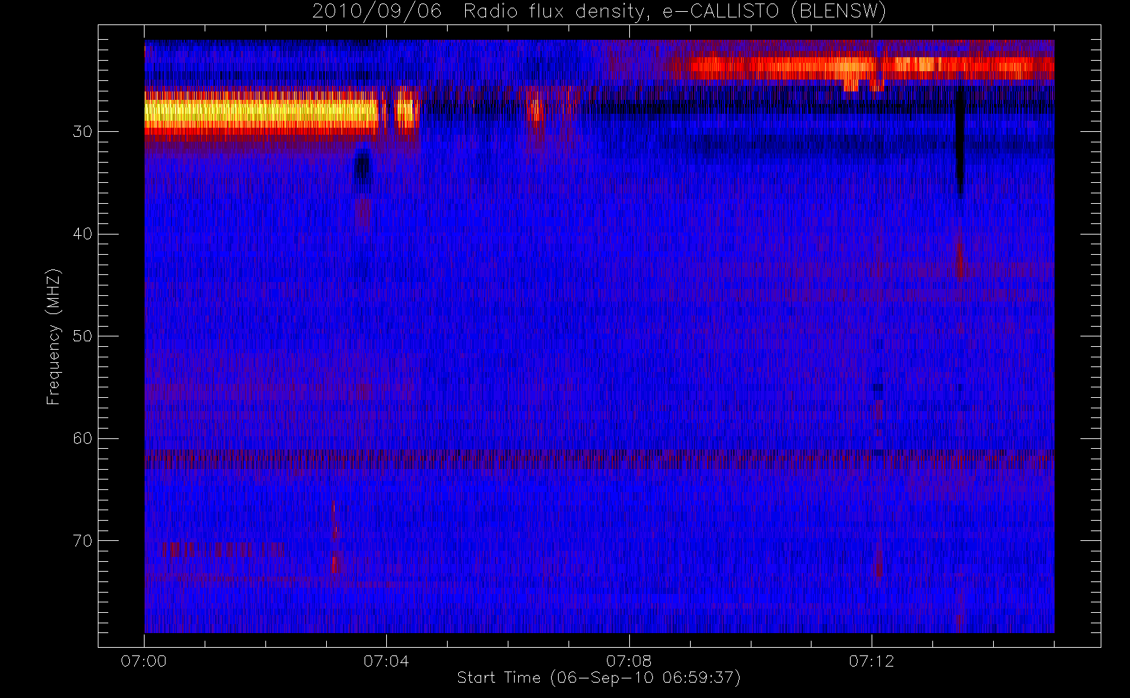This screenshot has height=698, width=1130.
Task: Click the '07:08' time tick label
Action: 629,661
